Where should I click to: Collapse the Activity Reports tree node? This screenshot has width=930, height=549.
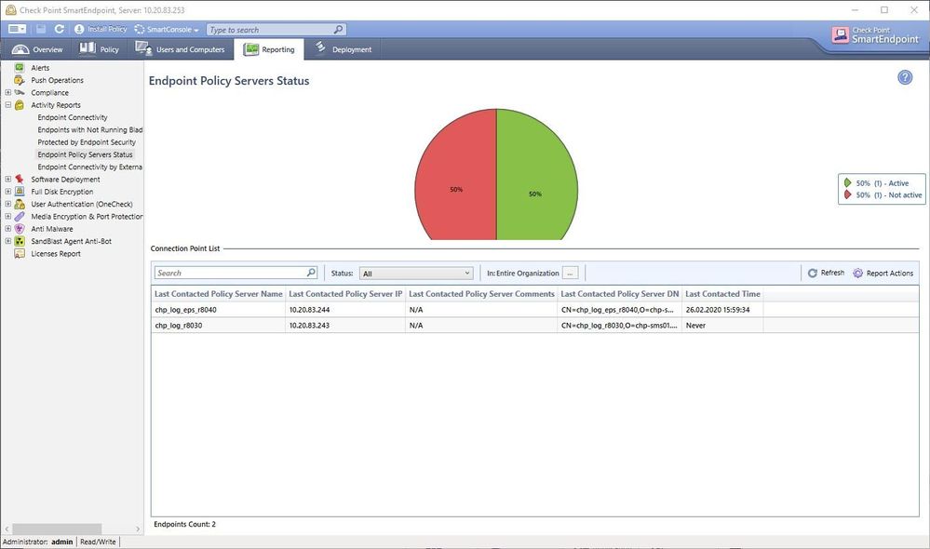pyautogui.click(x=7, y=105)
